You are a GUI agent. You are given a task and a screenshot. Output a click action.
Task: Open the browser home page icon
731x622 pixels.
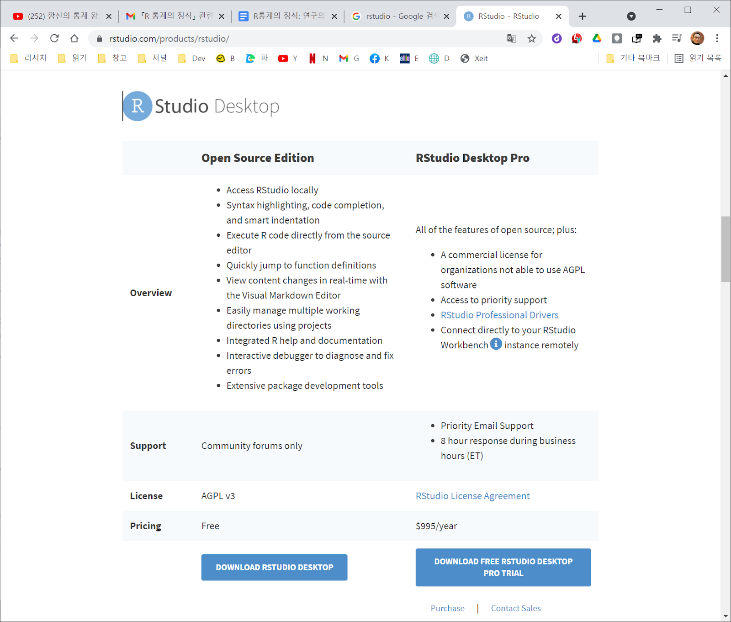pos(74,38)
